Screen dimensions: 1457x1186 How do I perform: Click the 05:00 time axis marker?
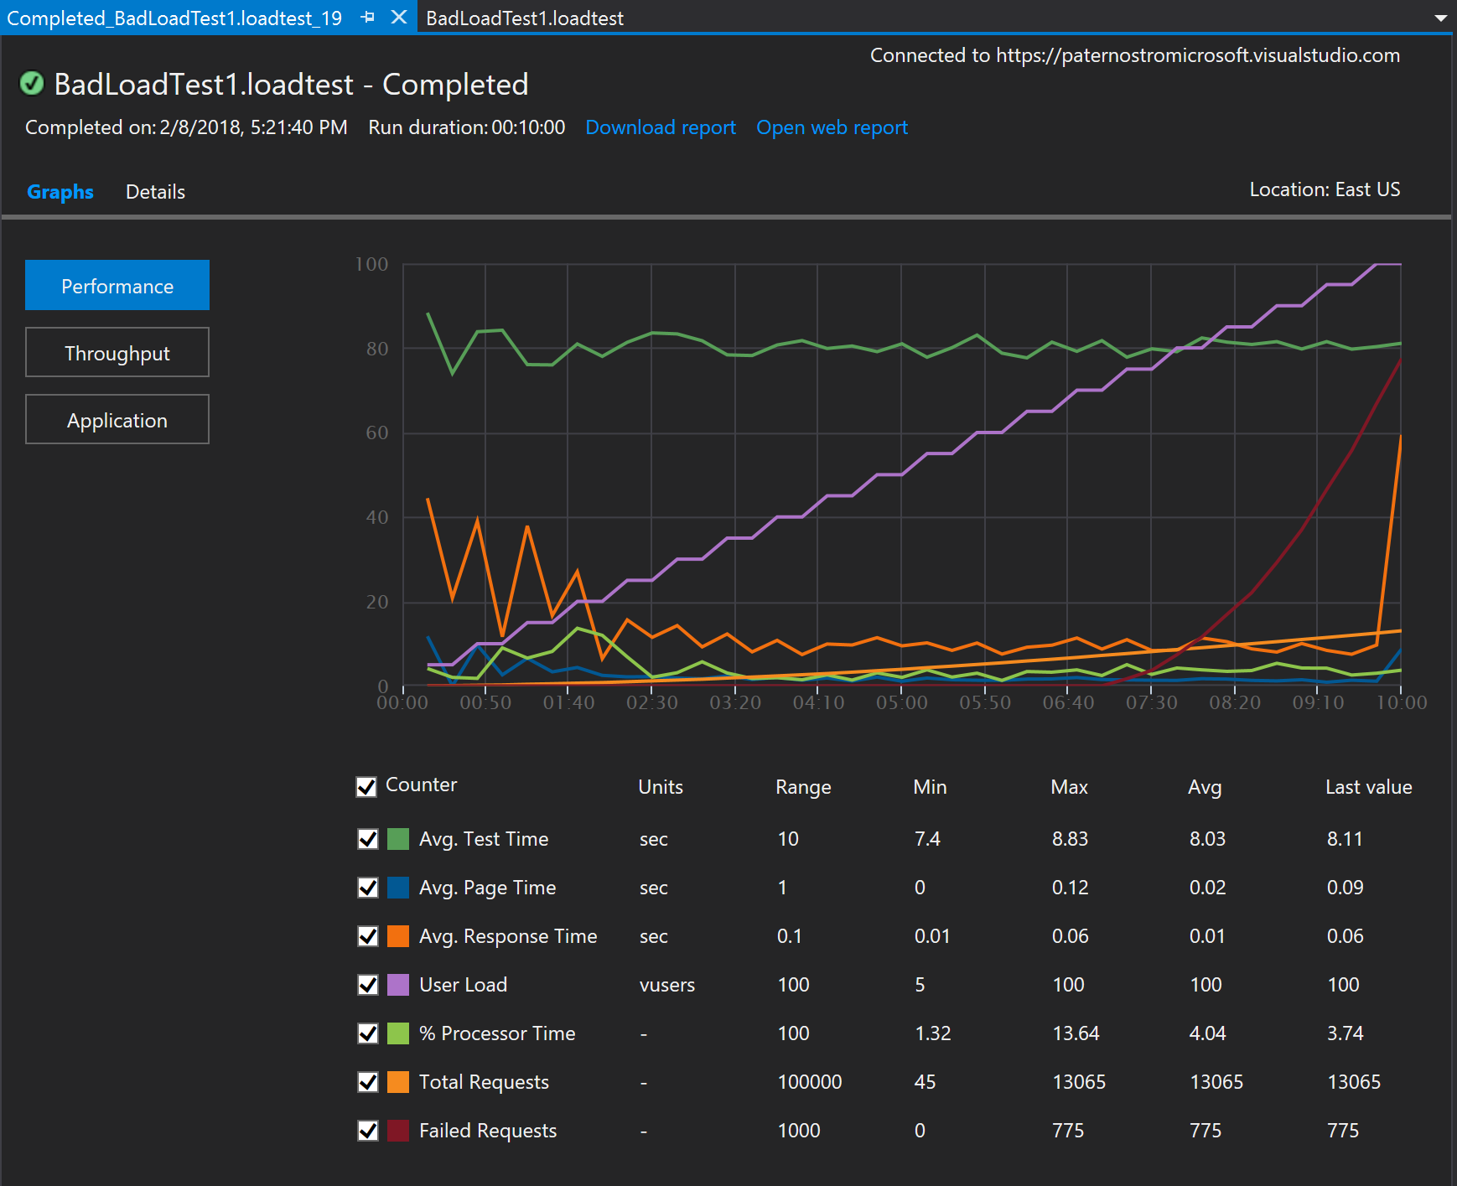point(901,702)
